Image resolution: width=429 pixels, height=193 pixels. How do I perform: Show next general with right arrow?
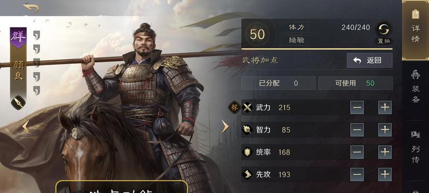point(225,126)
